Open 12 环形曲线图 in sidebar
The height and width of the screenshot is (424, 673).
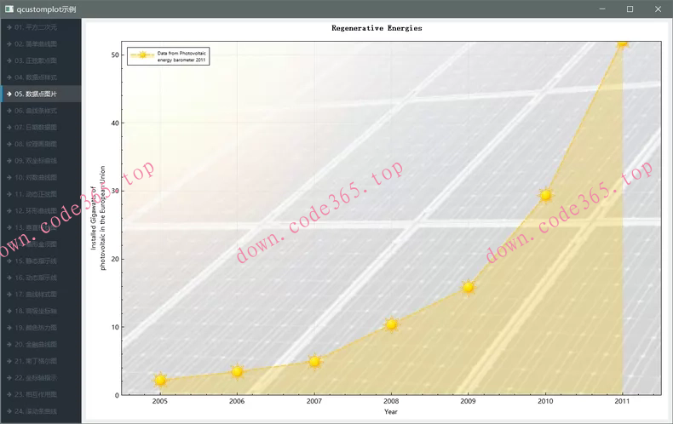pyautogui.click(x=41, y=210)
